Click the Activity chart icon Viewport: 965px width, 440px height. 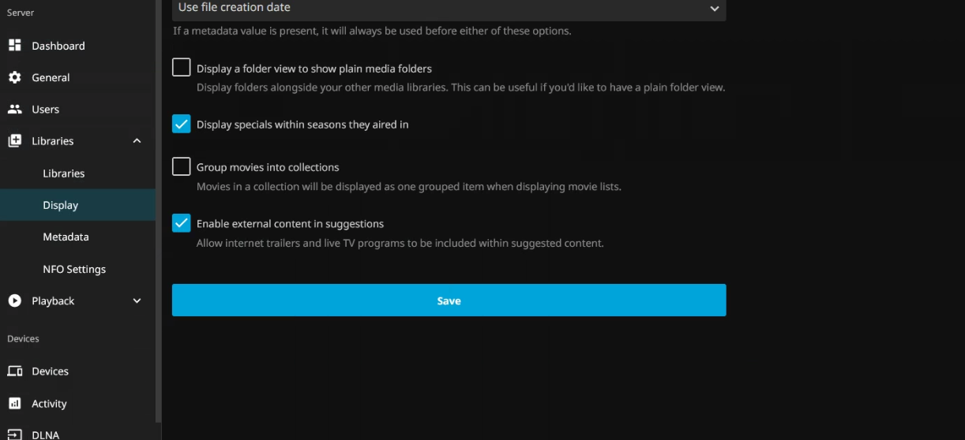(x=14, y=404)
